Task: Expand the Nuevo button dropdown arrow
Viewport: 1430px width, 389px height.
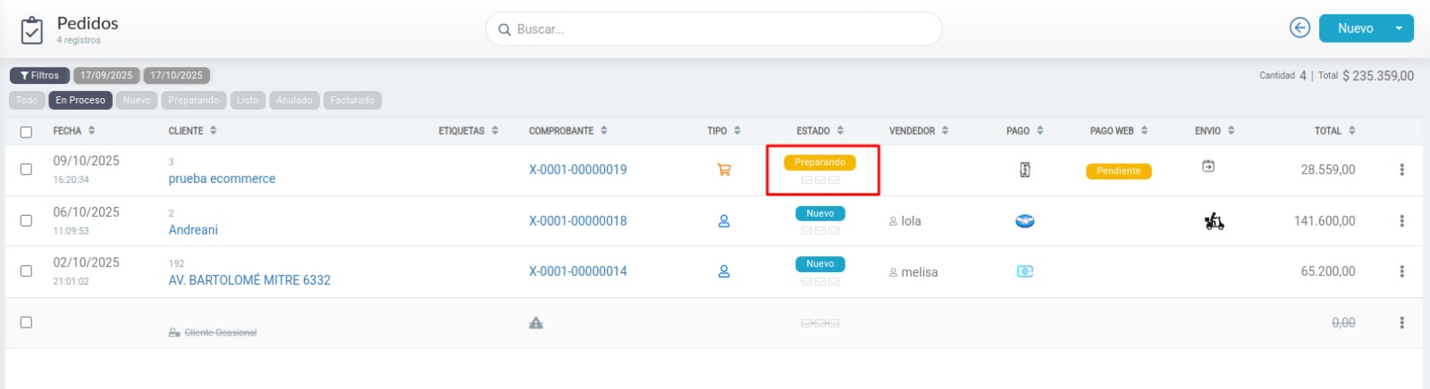Action: 1399,29
